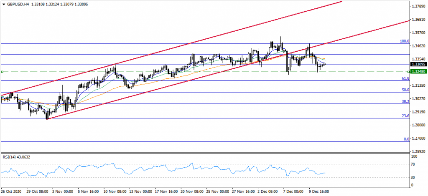
Task: Click the 23.6 Fibonacci level label
Action: click(405, 116)
